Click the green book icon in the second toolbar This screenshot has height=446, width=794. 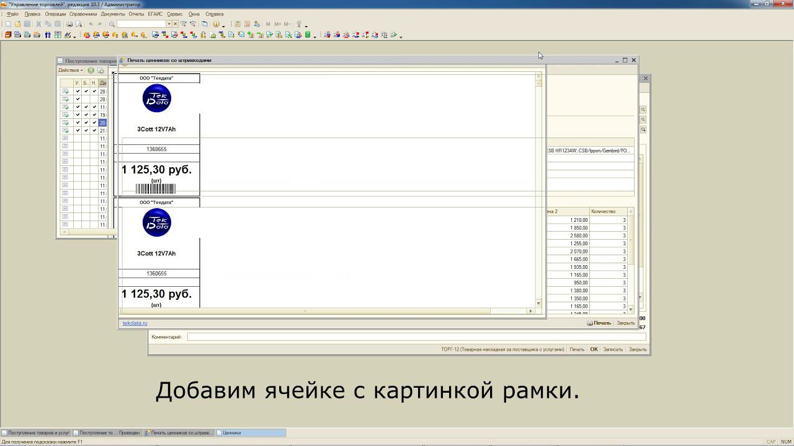click(307, 35)
